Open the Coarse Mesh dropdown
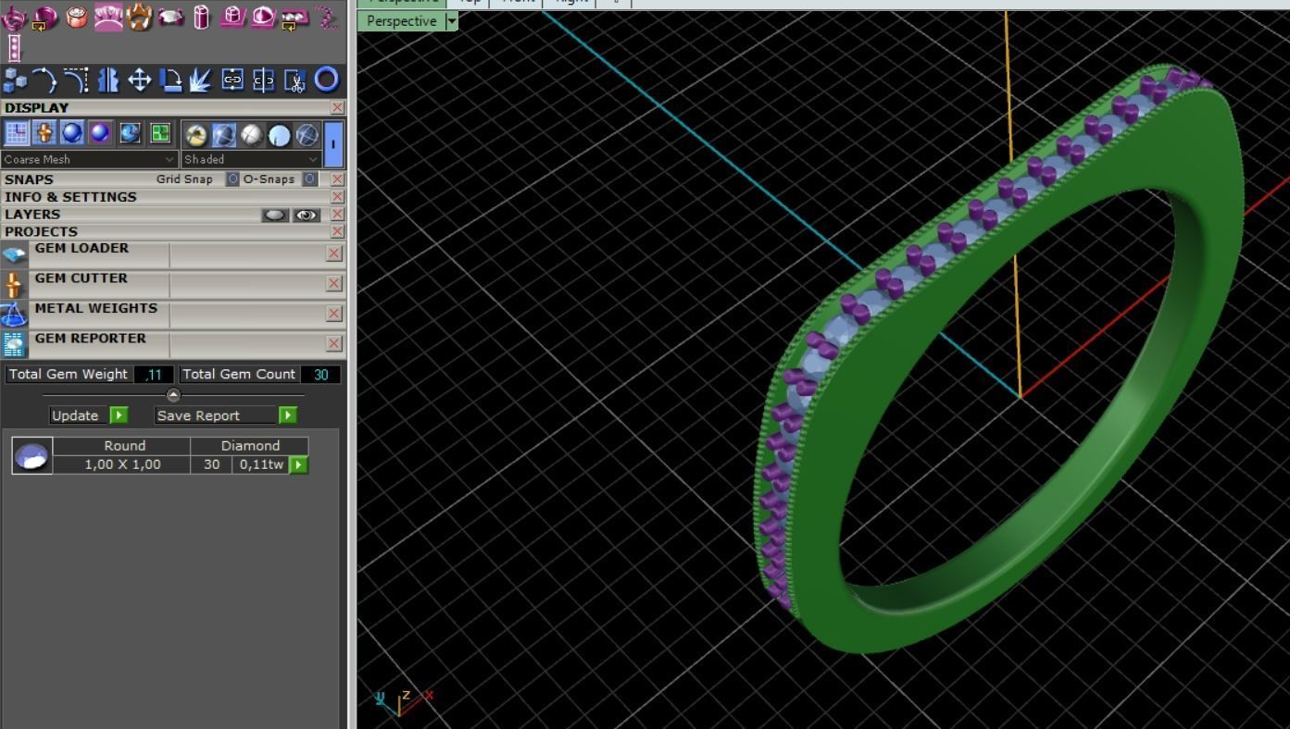Image resolution: width=1290 pixels, height=729 pixels. coord(89,159)
